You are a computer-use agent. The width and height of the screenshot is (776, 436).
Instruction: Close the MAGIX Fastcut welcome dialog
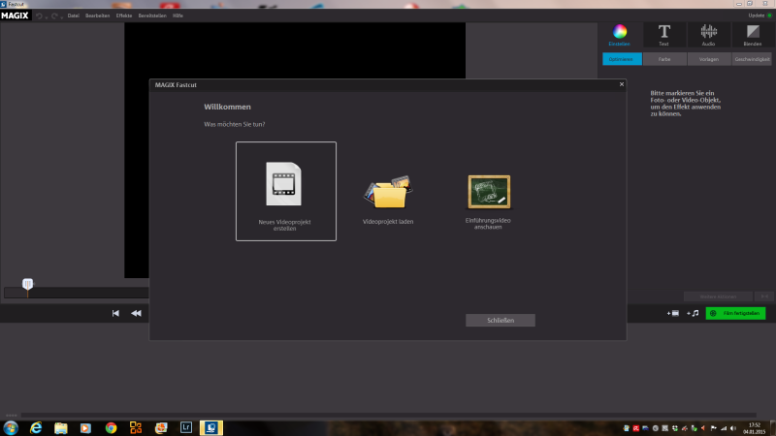click(x=622, y=84)
